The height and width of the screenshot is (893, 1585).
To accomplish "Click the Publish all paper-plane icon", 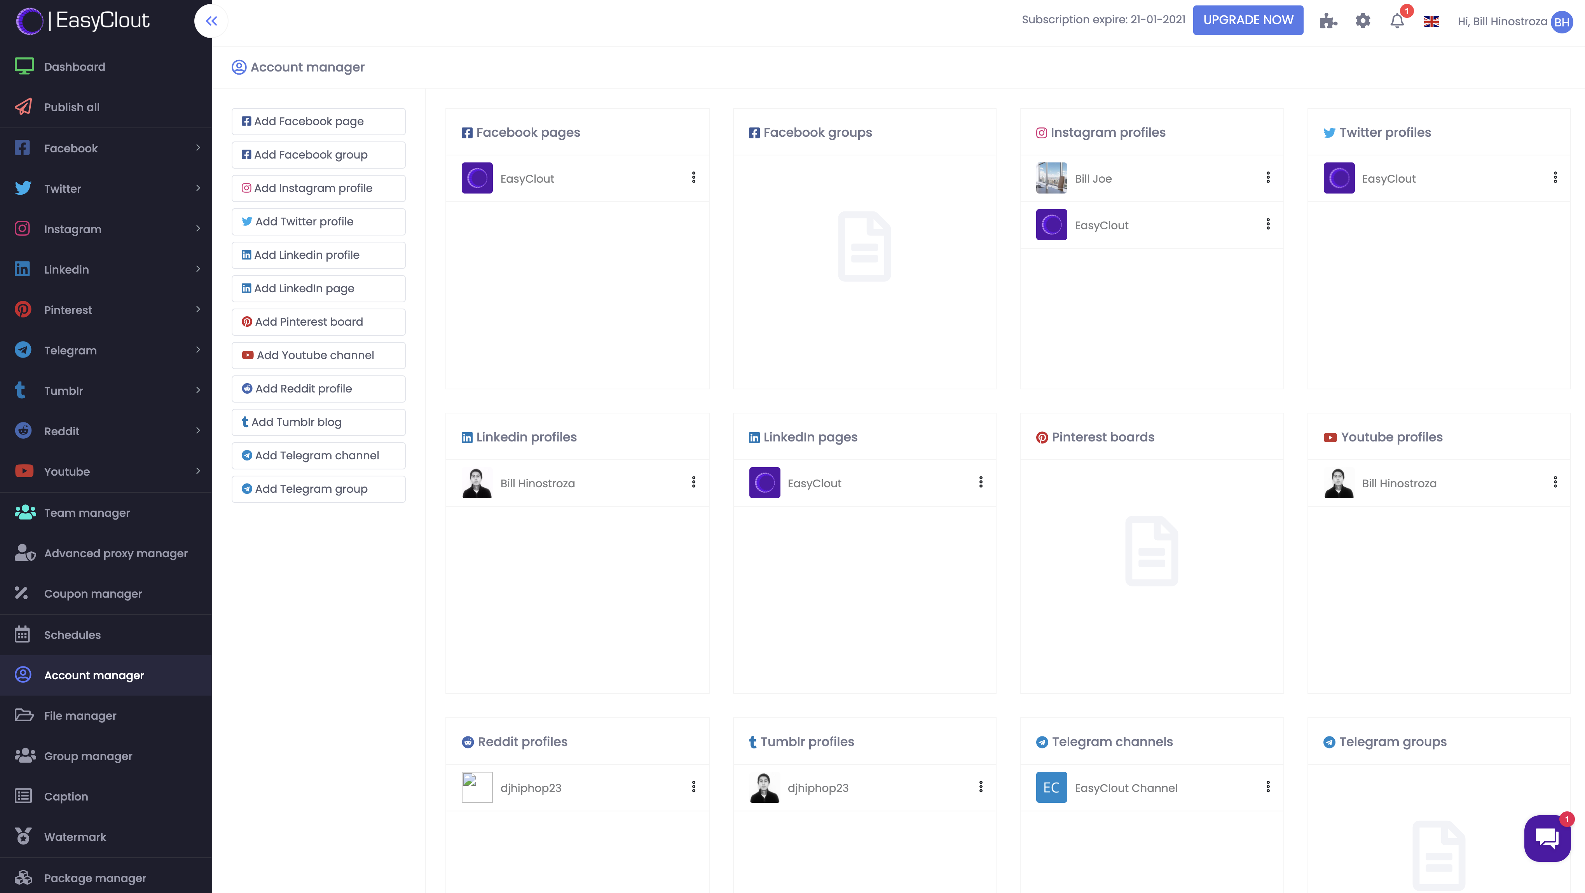I will [x=23, y=107].
